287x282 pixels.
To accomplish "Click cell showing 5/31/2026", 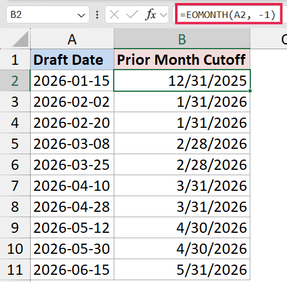I will (182, 269).
